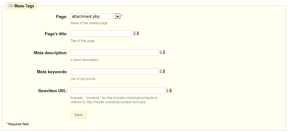This screenshot has height=132, width=288.
Task: Click the "Meta keywords:" label
Action: tap(52, 72)
